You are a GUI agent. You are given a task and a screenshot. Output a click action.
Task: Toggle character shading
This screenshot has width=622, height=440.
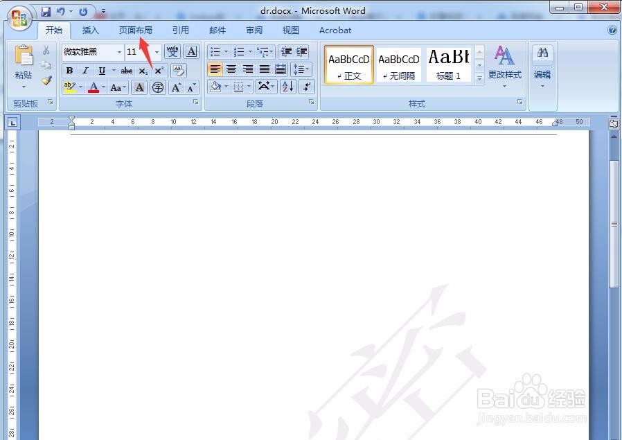click(x=139, y=87)
